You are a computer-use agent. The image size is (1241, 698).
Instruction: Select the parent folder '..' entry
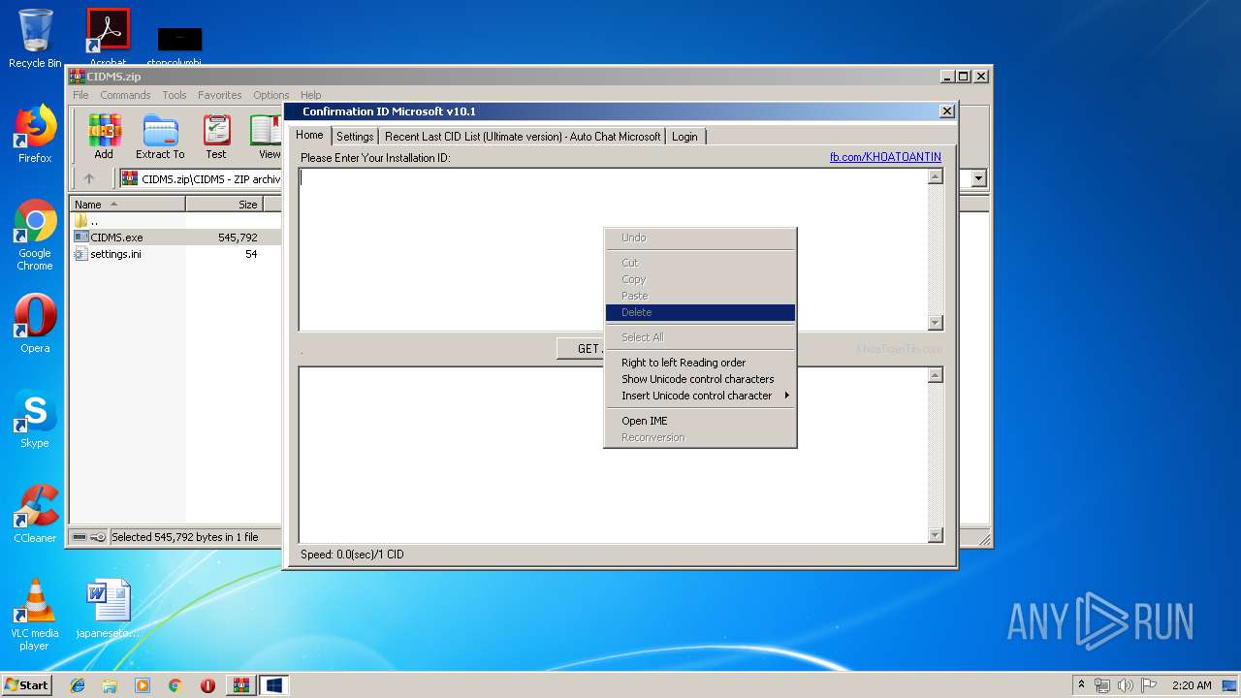(x=176, y=221)
